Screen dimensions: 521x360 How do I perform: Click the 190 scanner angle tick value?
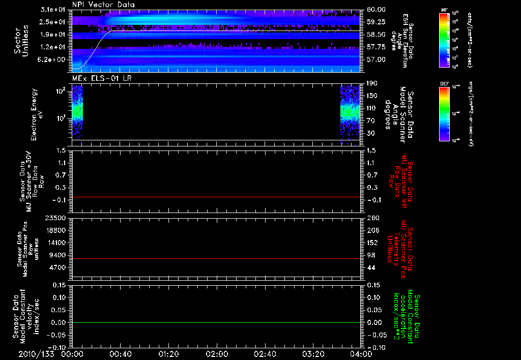point(372,83)
